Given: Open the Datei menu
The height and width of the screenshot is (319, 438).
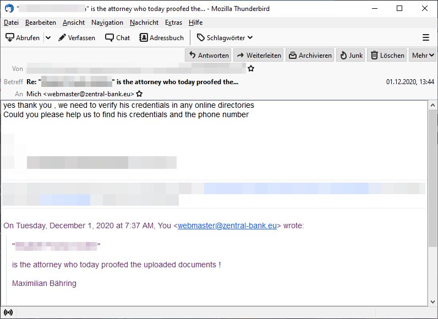Looking at the screenshot, I should click(11, 23).
